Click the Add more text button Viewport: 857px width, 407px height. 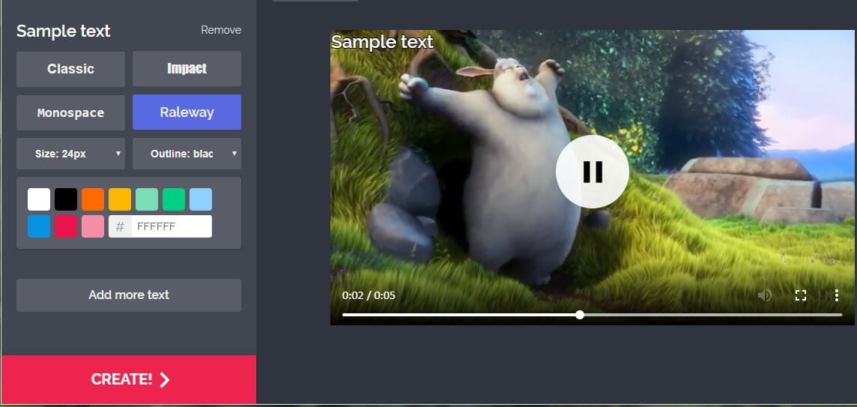pos(128,295)
